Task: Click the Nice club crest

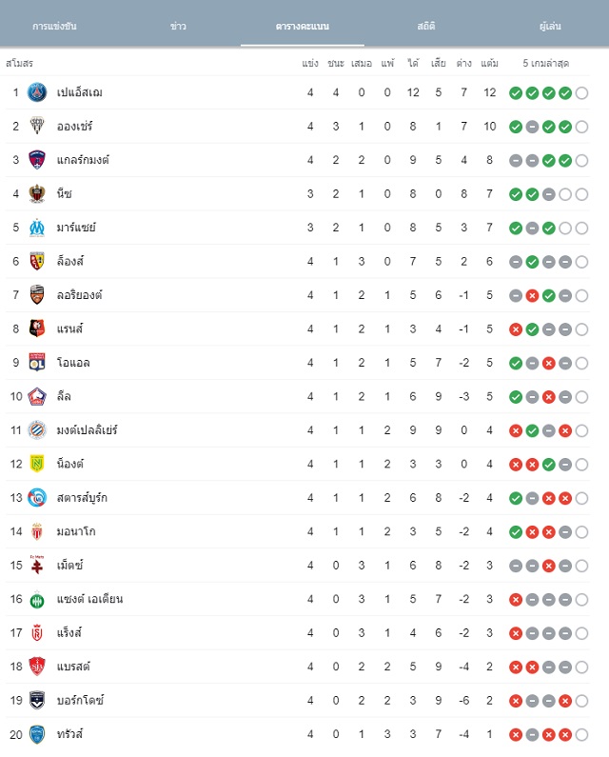Action: click(37, 193)
